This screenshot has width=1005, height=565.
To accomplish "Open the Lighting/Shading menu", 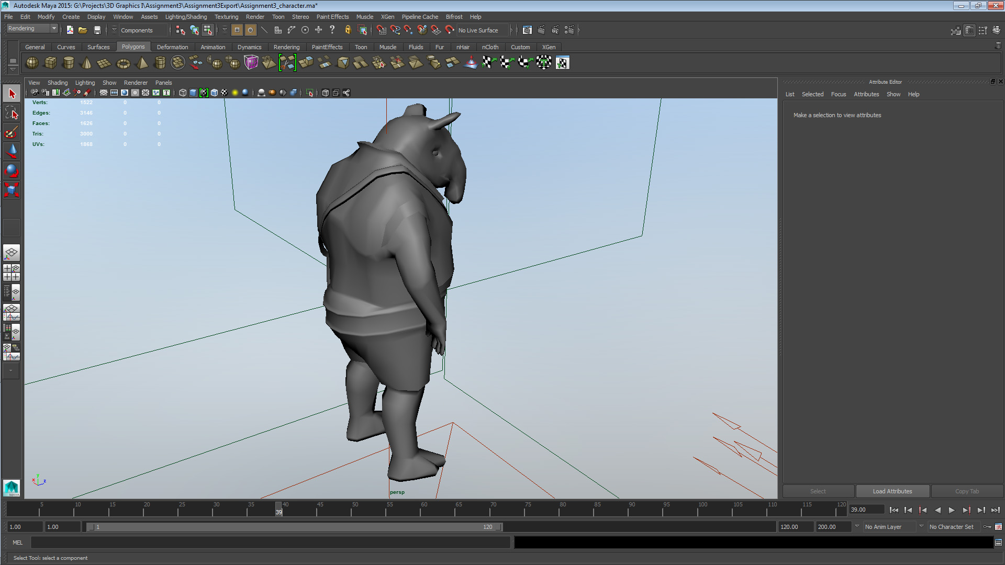I will click(x=186, y=16).
